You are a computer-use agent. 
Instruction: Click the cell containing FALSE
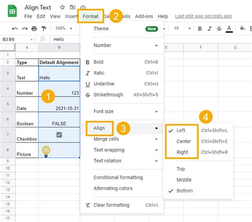59,119
